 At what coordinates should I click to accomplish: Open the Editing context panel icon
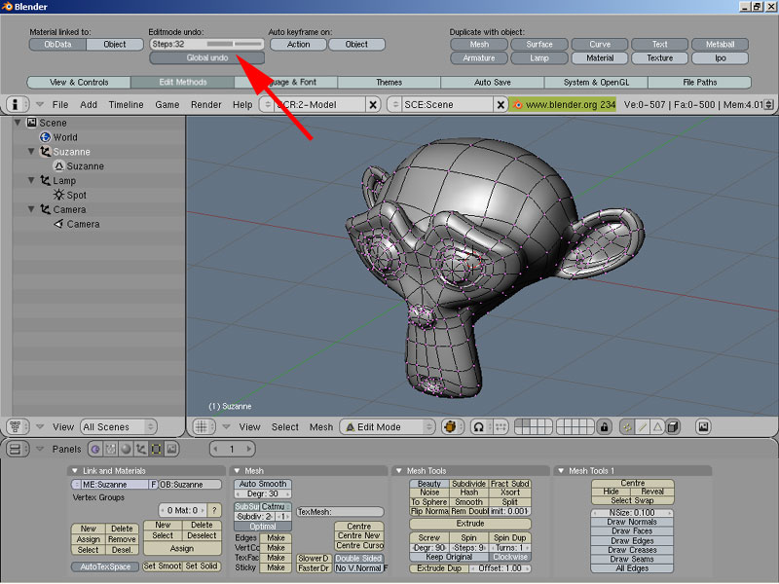tap(156, 450)
